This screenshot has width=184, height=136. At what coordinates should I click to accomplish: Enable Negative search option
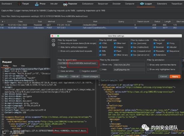80,71
